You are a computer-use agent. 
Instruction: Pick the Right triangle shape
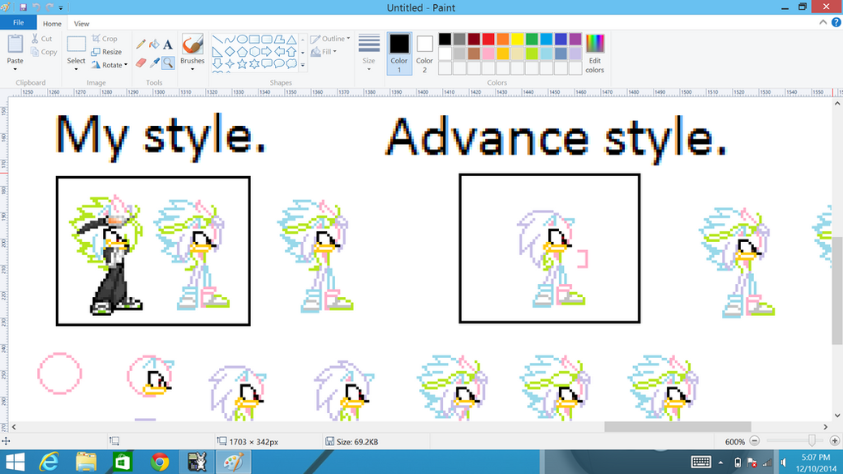pyautogui.click(x=217, y=52)
